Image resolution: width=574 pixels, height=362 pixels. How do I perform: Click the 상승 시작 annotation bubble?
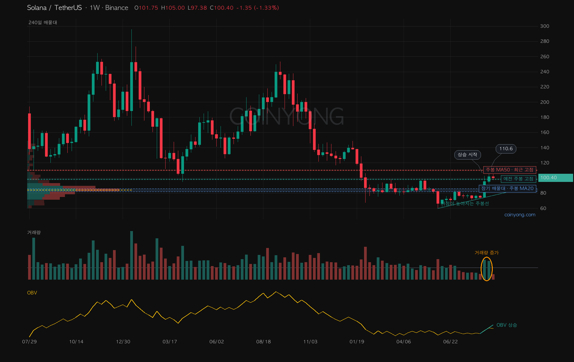[x=467, y=155]
